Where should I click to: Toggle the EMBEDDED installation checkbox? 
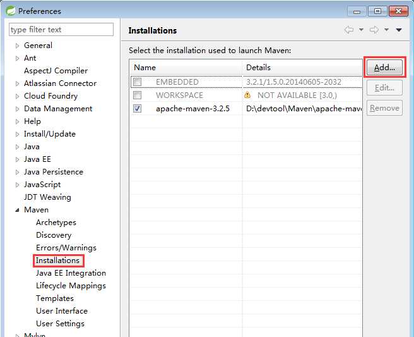click(x=138, y=82)
